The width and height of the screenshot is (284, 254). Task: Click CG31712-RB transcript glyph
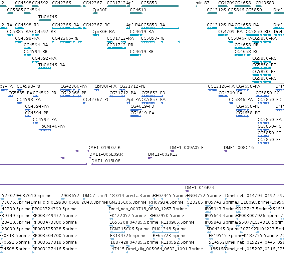tap(116, 48)
